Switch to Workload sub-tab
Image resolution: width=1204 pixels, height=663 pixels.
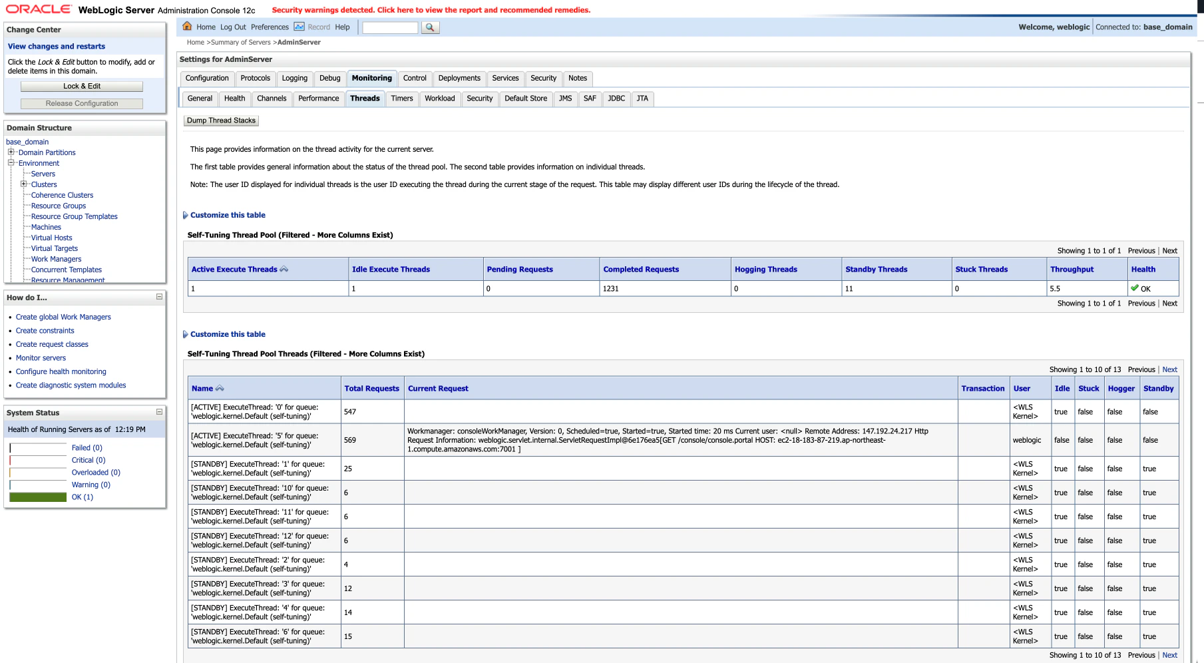[x=440, y=99]
